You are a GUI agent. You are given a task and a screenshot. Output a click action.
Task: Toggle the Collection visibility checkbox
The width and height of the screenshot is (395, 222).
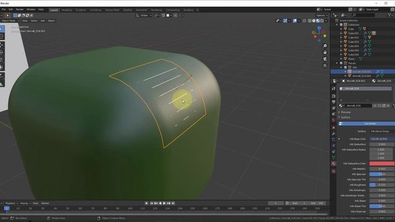tap(341, 25)
